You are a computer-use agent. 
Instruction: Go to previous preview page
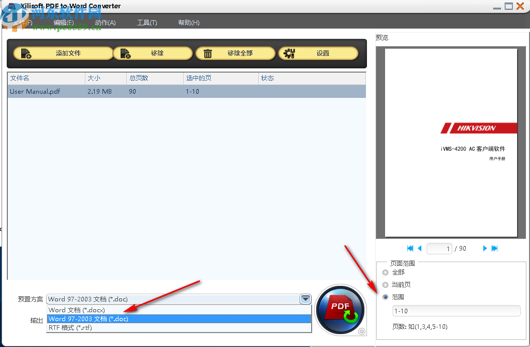point(419,248)
